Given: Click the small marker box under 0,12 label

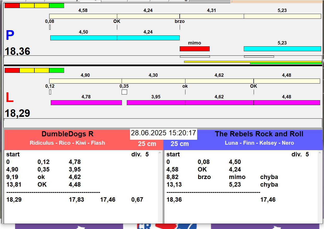Looking at the screenshot, I should [50, 92].
